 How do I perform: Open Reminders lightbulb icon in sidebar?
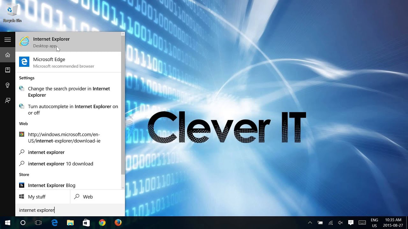pos(8,85)
